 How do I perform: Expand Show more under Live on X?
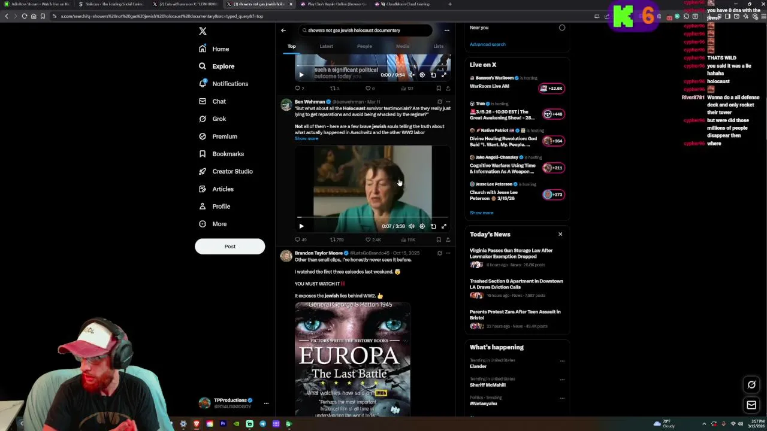coord(481,213)
